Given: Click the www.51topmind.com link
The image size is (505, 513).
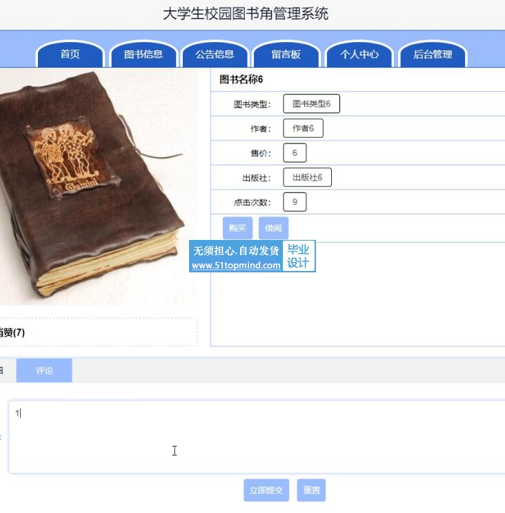Looking at the screenshot, I should 236,265.
